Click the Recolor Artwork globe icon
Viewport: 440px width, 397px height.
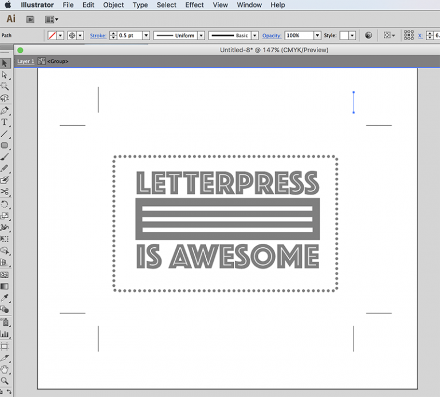368,36
